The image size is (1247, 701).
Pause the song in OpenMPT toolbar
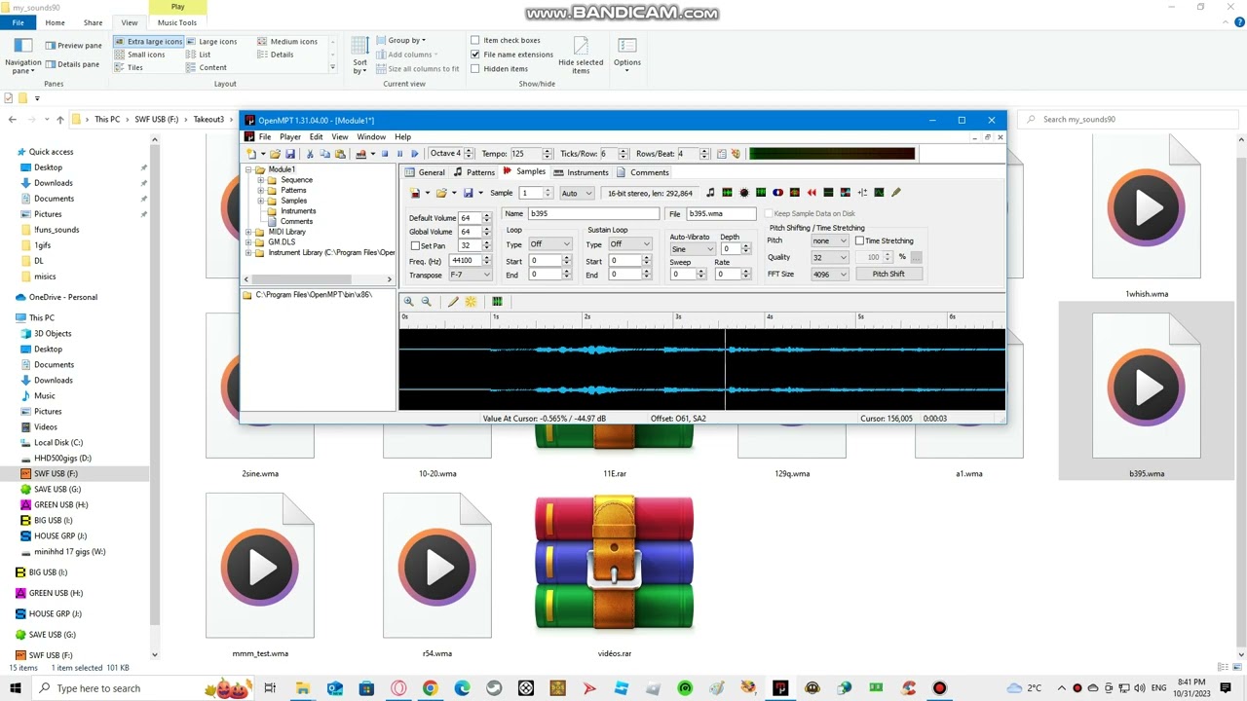[x=399, y=154]
